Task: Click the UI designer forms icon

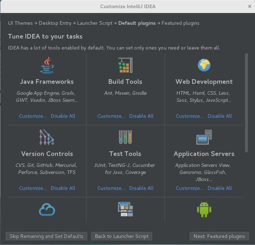Action: point(125,209)
